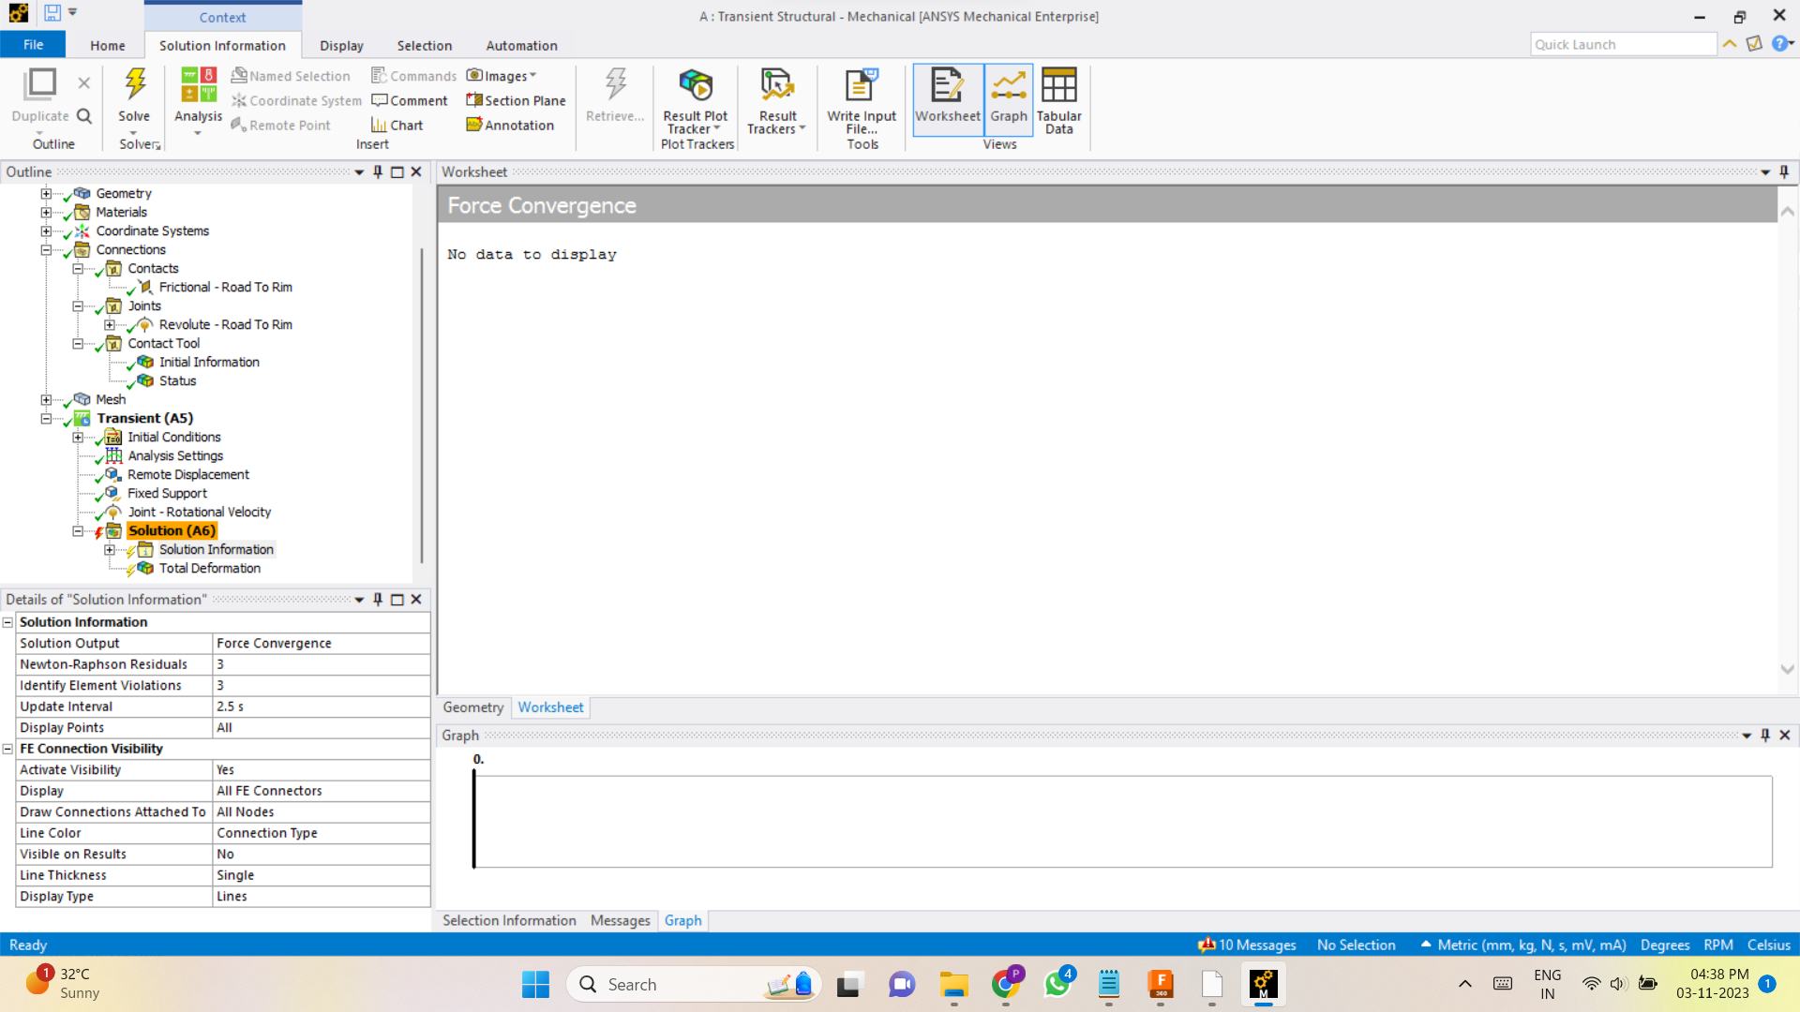Open the Outline panel options dropdown arrow

(x=359, y=172)
